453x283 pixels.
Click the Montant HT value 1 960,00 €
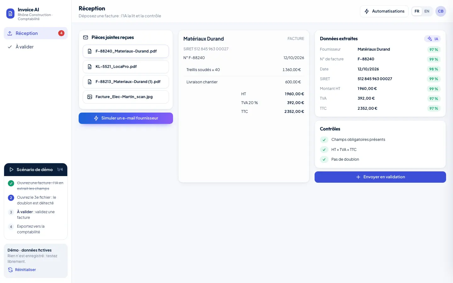(x=367, y=89)
